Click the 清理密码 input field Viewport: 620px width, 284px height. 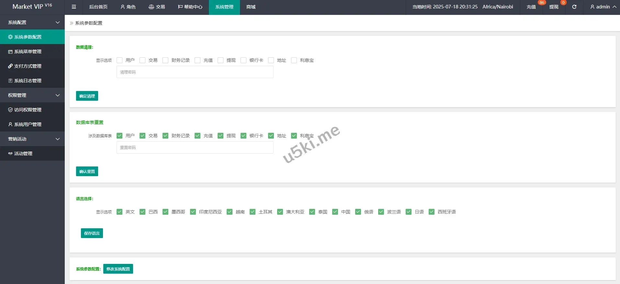(195, 72)
